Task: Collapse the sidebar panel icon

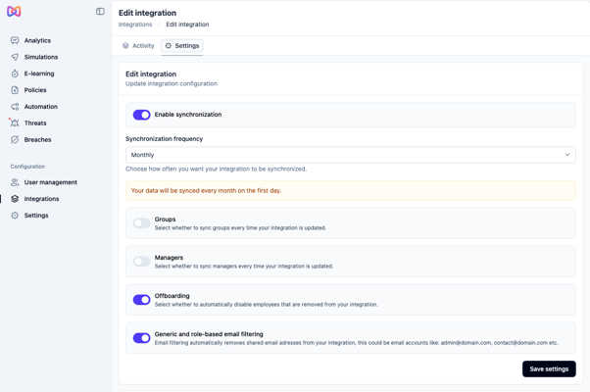Action: pos(100,12)
